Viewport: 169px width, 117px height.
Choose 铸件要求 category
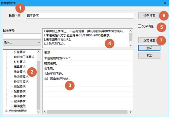19,96
